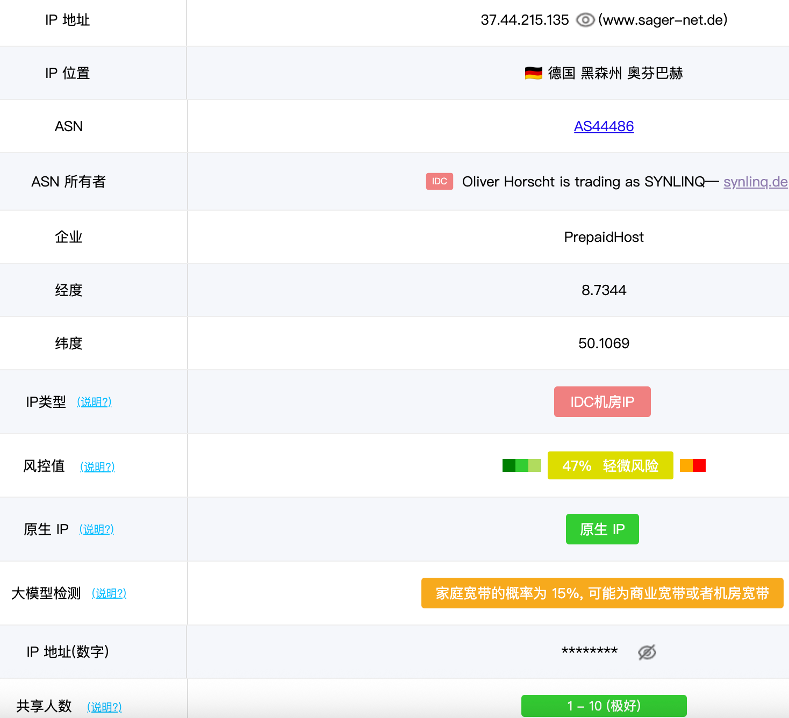Click the orange 家庭宽带的概率 detection badge
The height and width of the screenshot is (718, 789).
[602, 593]
